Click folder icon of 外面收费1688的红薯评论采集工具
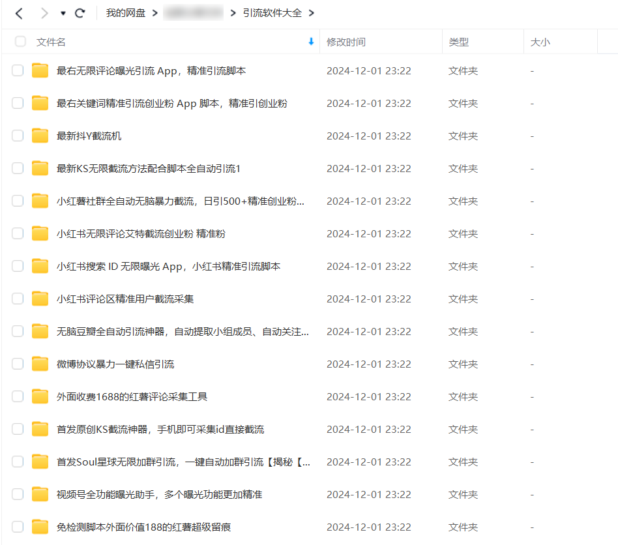This screenshot has height=545, width=618. [x=40, y=396]
